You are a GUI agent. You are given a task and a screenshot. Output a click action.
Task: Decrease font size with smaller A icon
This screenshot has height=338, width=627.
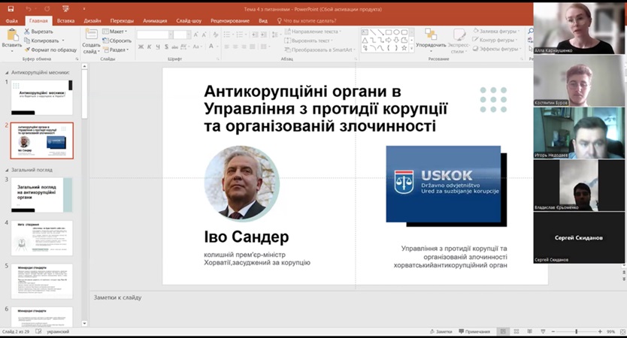click(x=204, y=35)
